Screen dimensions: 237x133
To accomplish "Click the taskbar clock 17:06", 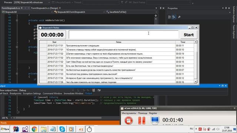I will coord(227,128).
